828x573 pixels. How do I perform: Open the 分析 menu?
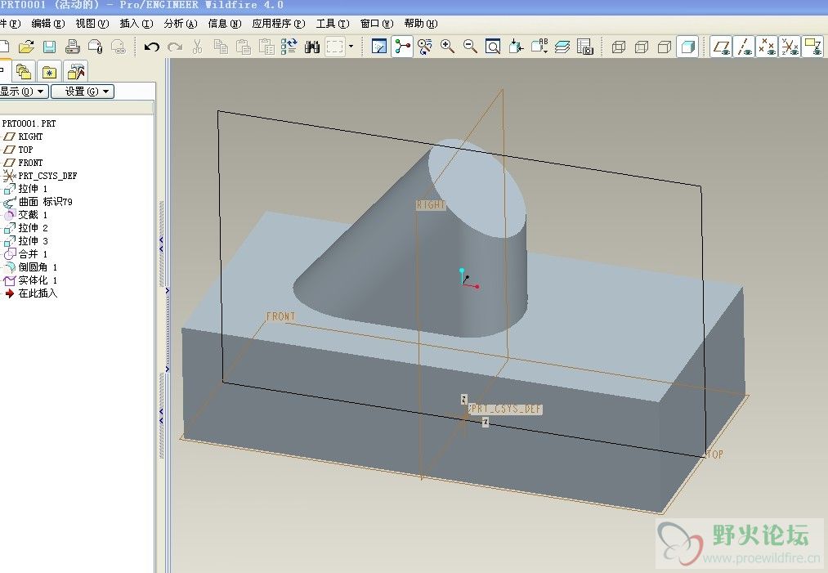pyautogui.click(x=180, y=24)
